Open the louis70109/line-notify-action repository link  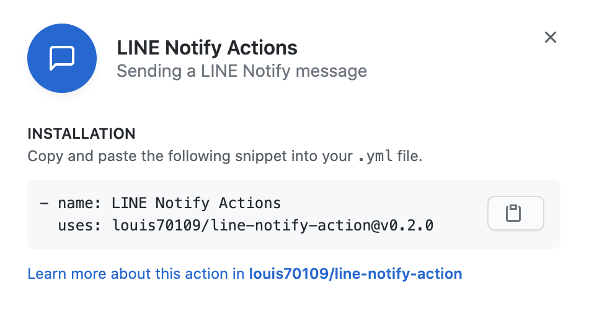pos(355,273)
